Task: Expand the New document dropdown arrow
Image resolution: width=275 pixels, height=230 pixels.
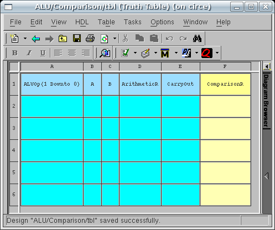Action: (25, 39)
